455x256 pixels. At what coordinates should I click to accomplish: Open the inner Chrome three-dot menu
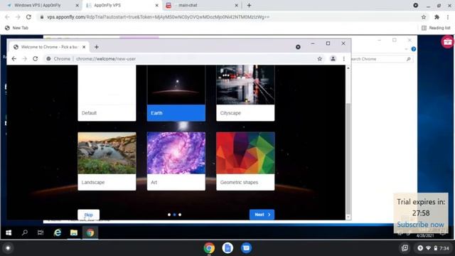344,58
